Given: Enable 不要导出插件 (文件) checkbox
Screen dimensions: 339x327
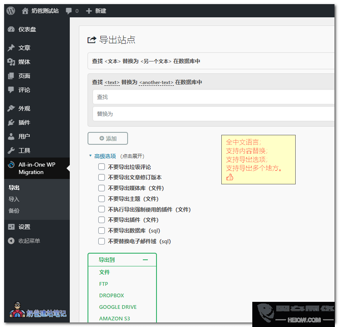Looking at the screenshot, I should click(102, 220).
